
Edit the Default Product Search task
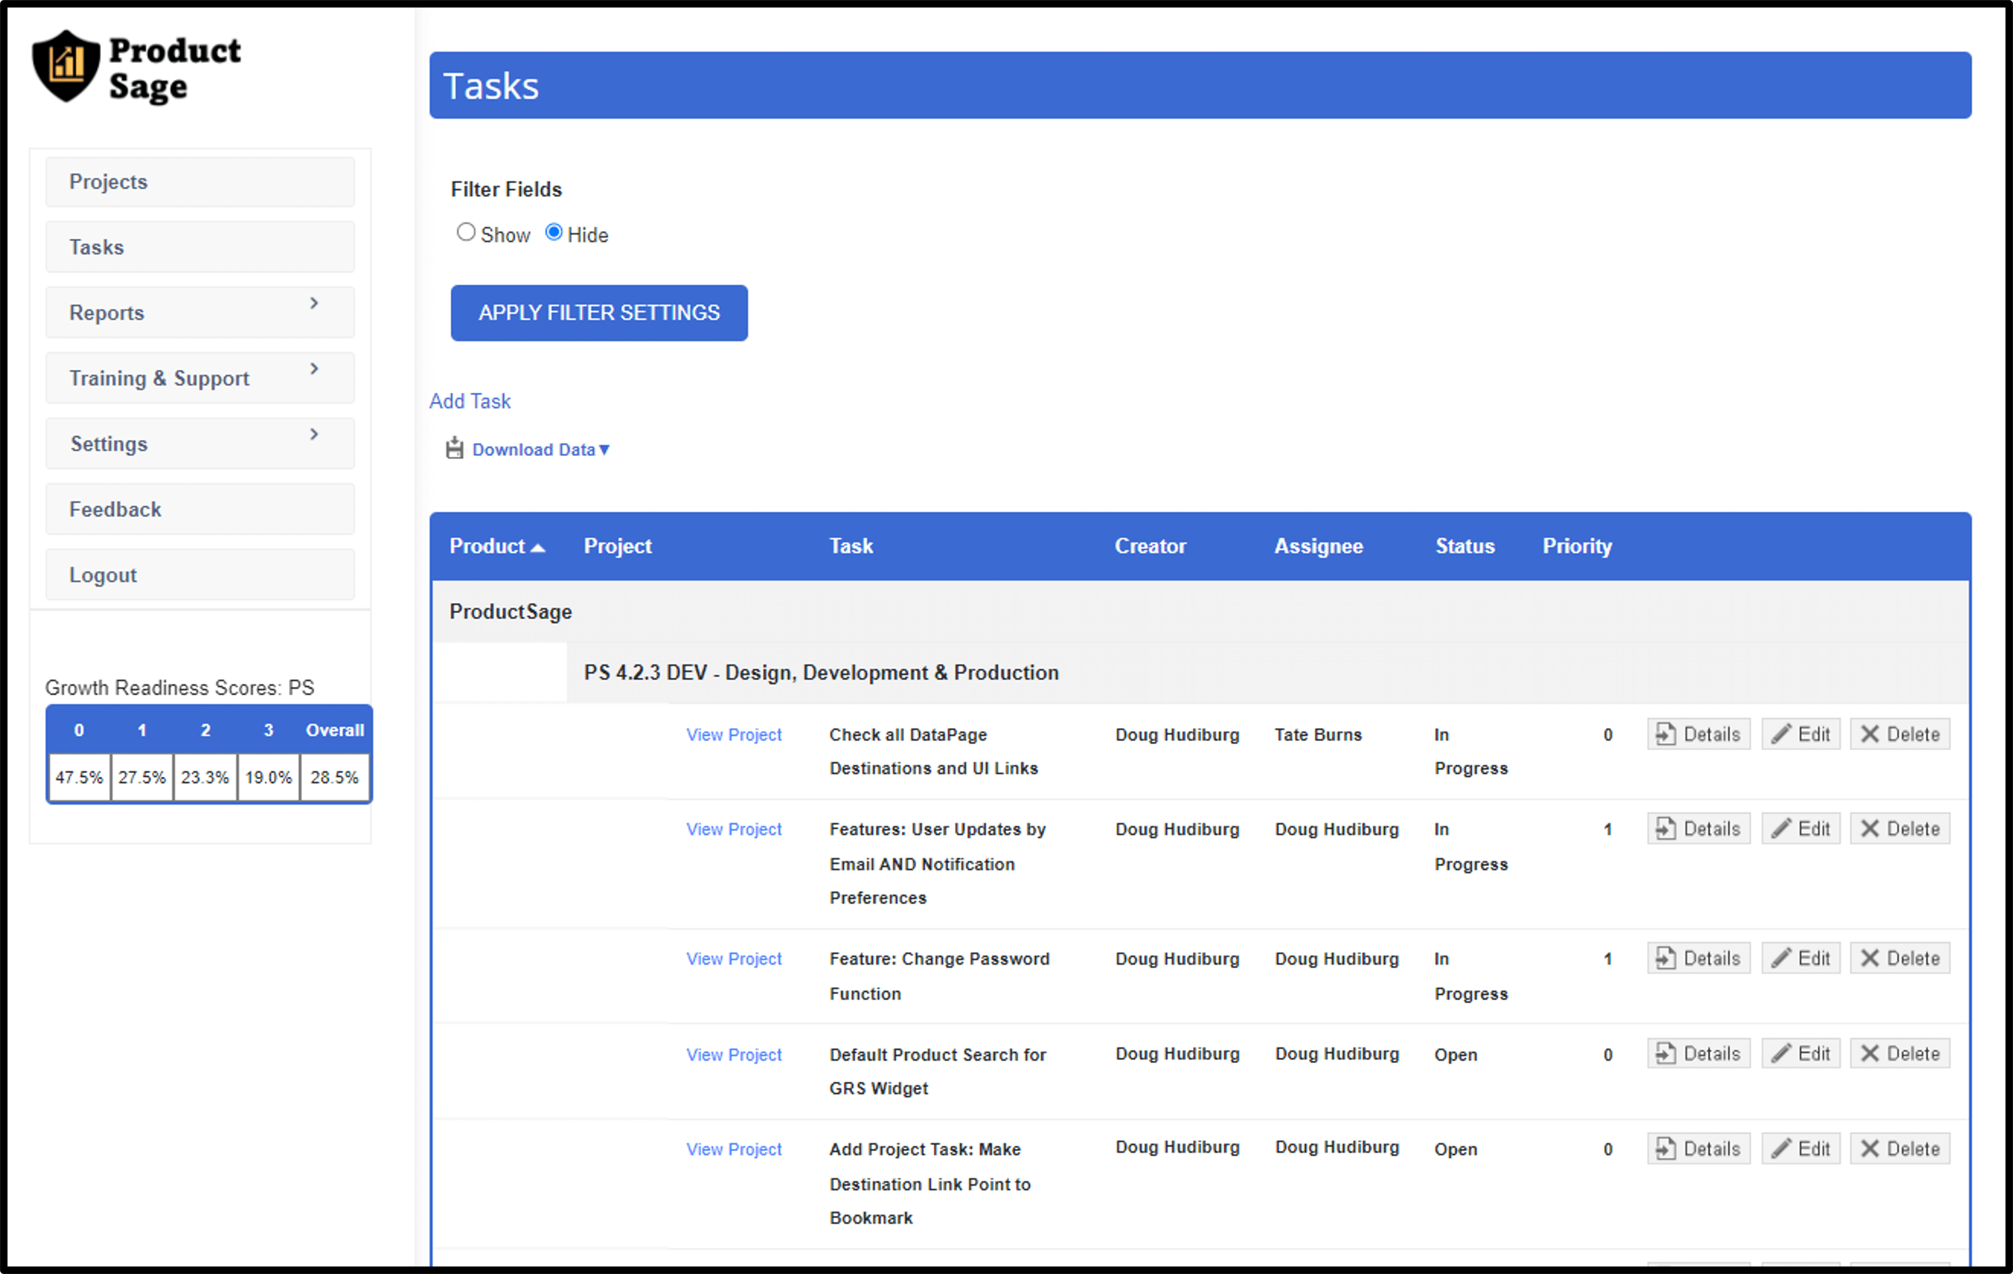coord(1802,1053)
